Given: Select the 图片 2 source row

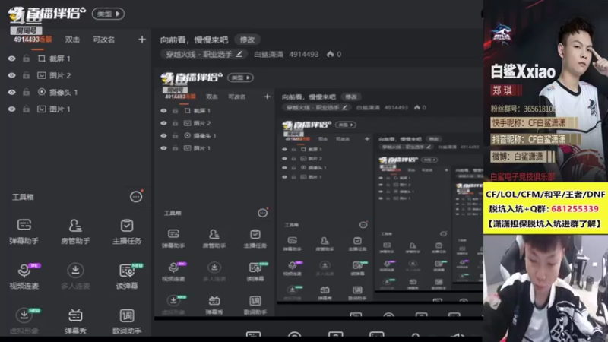Looking at the screenshot, I should tap(75, 75).
